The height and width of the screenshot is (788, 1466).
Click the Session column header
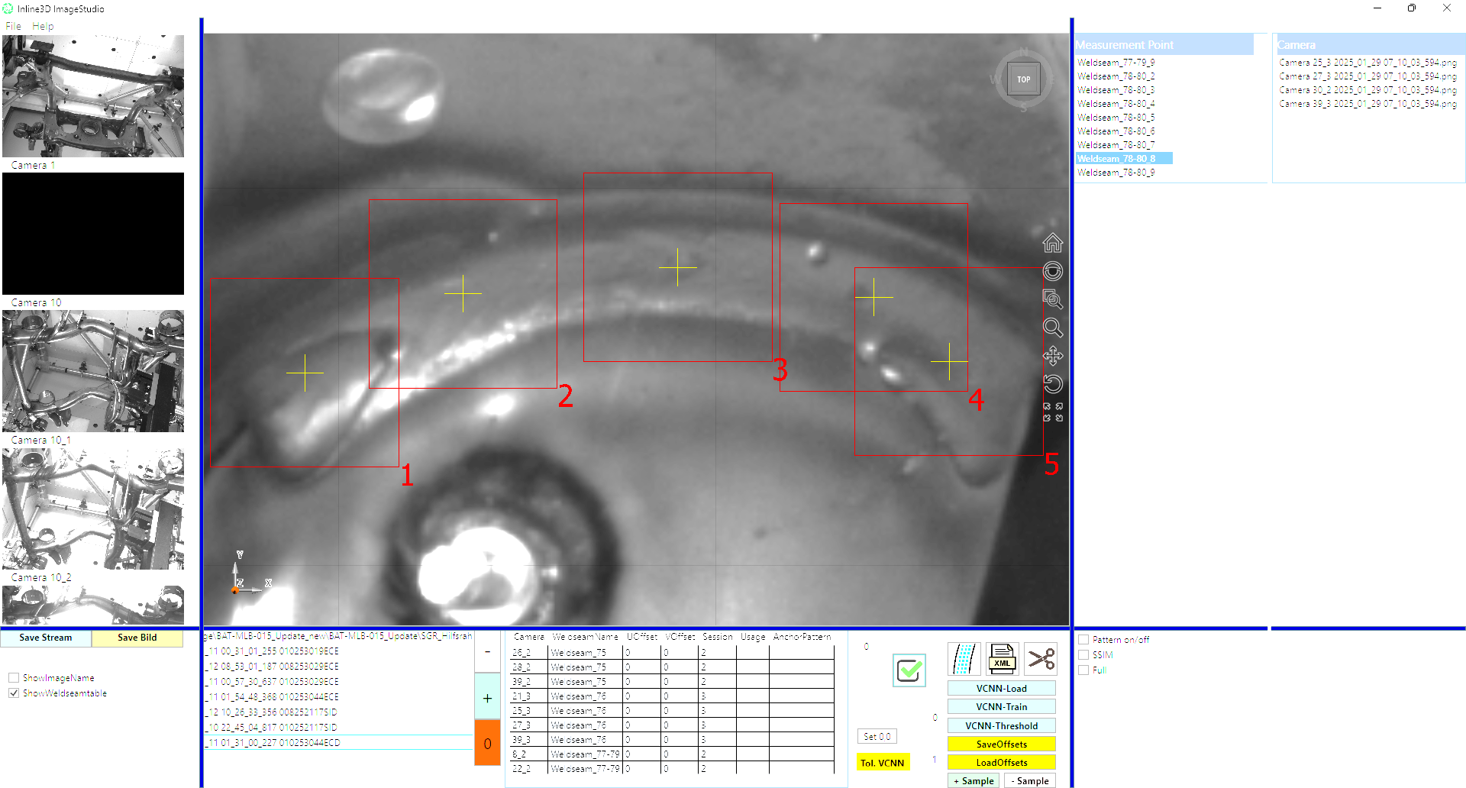(x=717, y=637)
